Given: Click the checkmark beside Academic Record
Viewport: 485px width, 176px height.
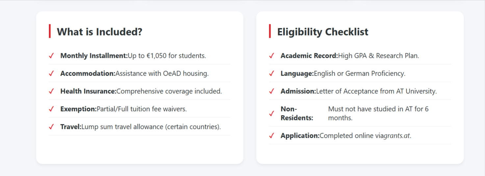Looking at the screenshot, I should 271,56.
